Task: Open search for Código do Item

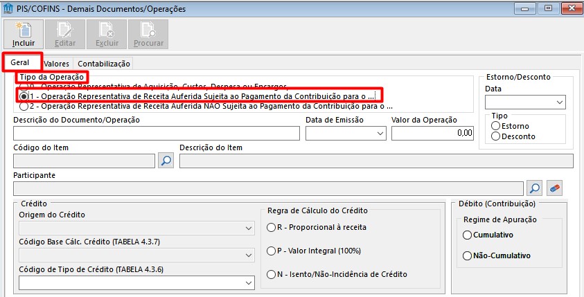Action: click(166, 161)
